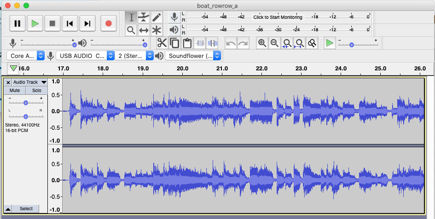Open the Core Audio host dropdown

click(x=25, y=56)
